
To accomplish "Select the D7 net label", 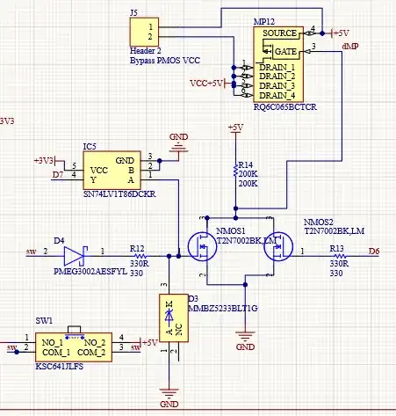I will click(x=58, y=175).
